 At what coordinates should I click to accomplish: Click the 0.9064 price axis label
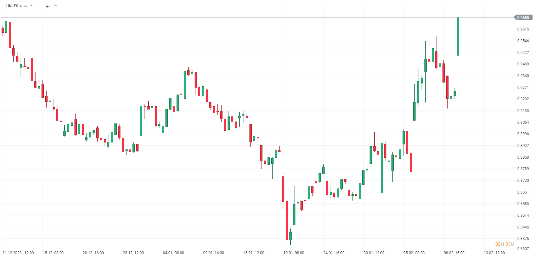[523, 122]
